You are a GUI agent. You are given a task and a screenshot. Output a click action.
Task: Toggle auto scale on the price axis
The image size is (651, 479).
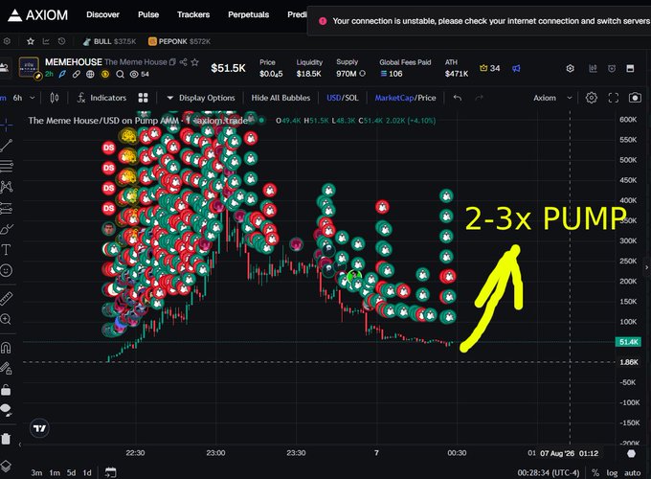coord(632,472)
